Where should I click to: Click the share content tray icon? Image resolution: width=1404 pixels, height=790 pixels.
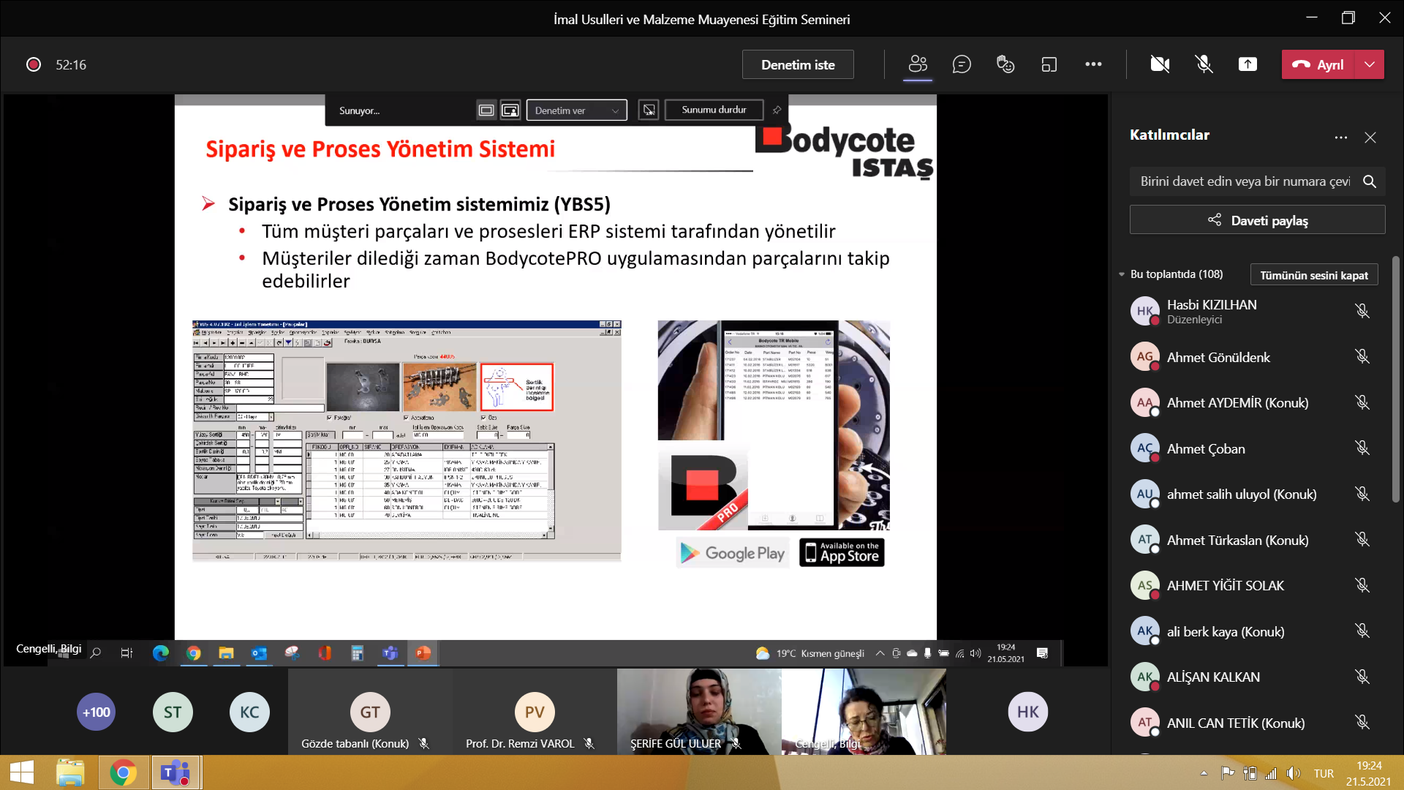pyautogui.click(x=1248, y=64)
